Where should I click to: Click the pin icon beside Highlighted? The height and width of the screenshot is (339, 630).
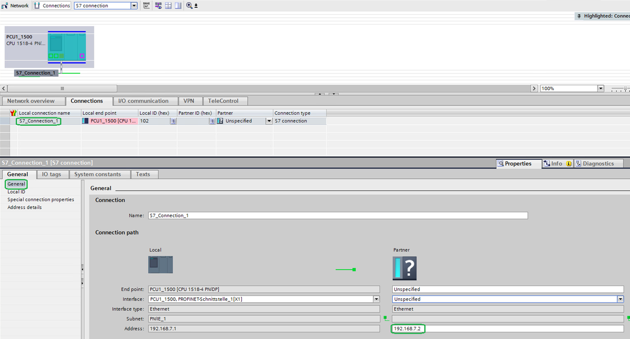[579, 16]
